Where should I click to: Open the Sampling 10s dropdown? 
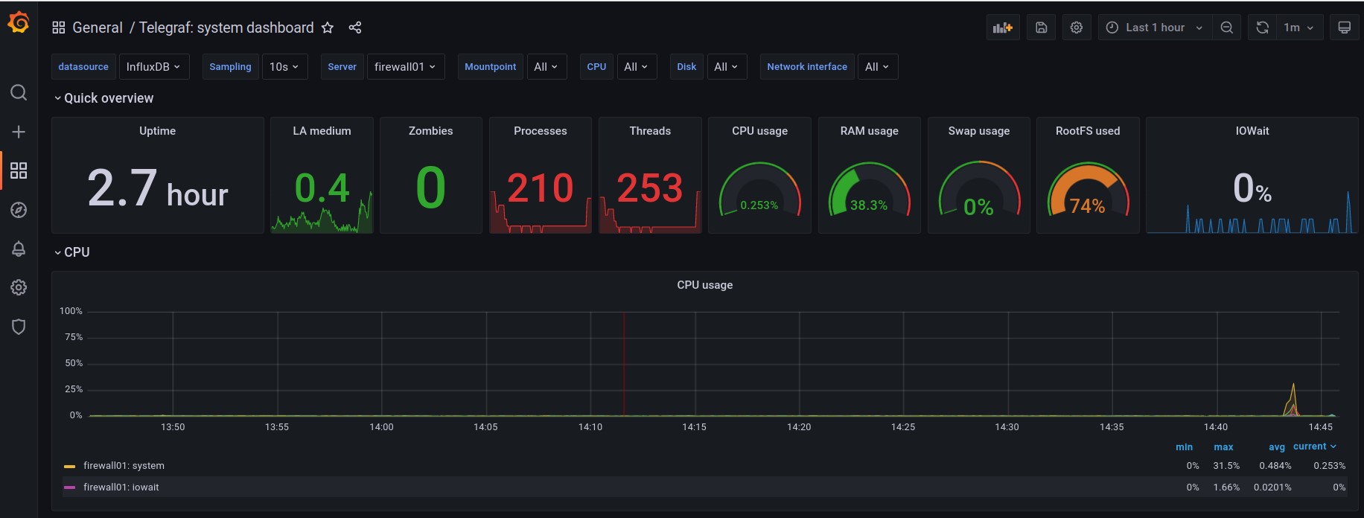[x=284, y=67]
